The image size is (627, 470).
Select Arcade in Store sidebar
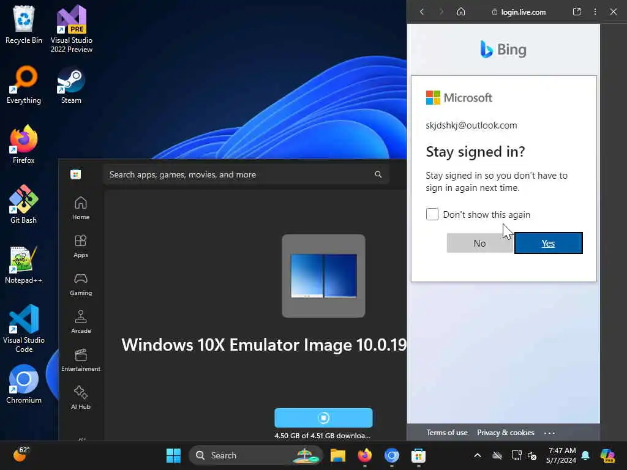(x=81, y=322)
